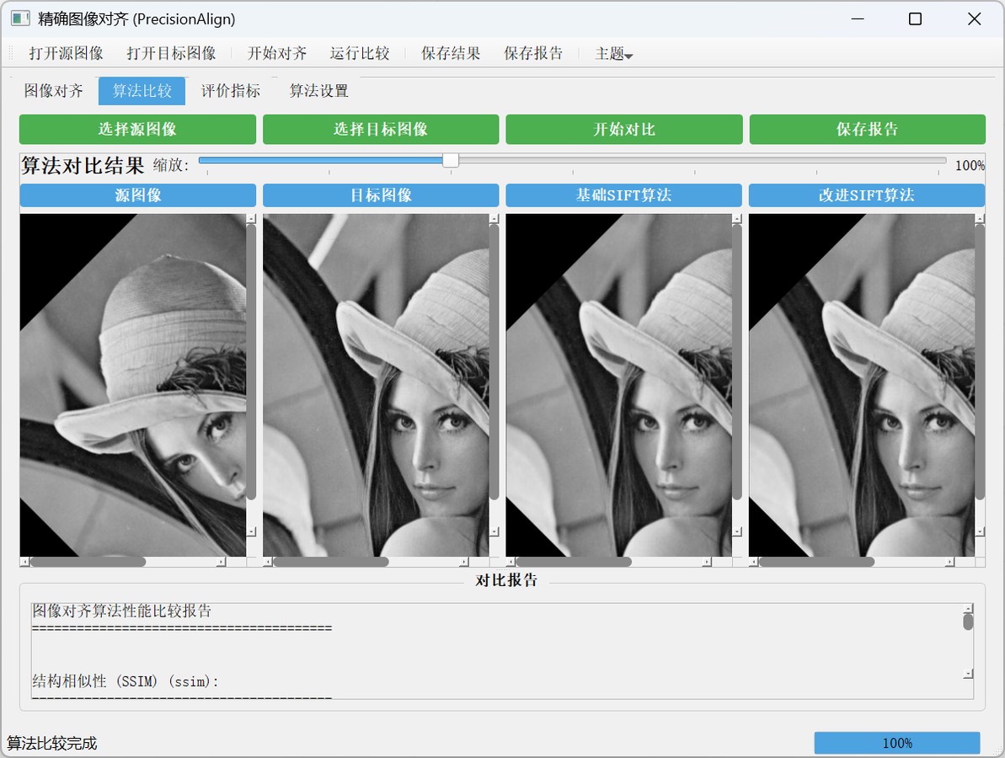Click the green 保存报告 button
Screen dimensions: 1005x758
(867, 130)
